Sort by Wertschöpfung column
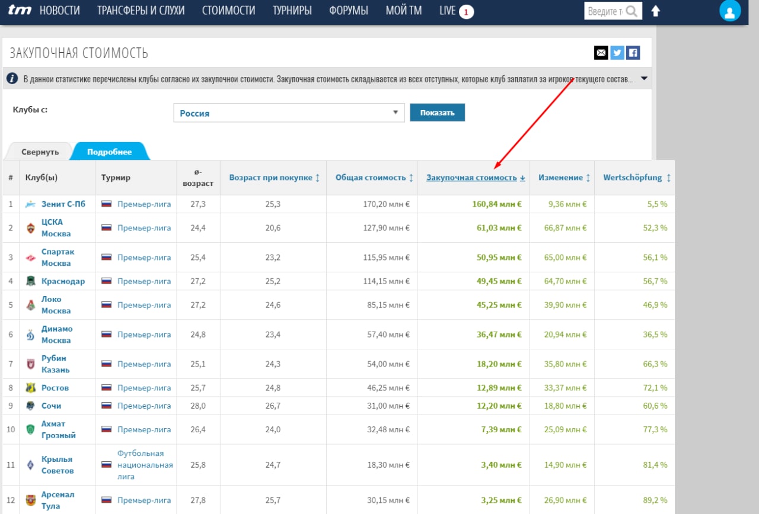The width and height of the screenshot is (759, 514). coord(637,178)
